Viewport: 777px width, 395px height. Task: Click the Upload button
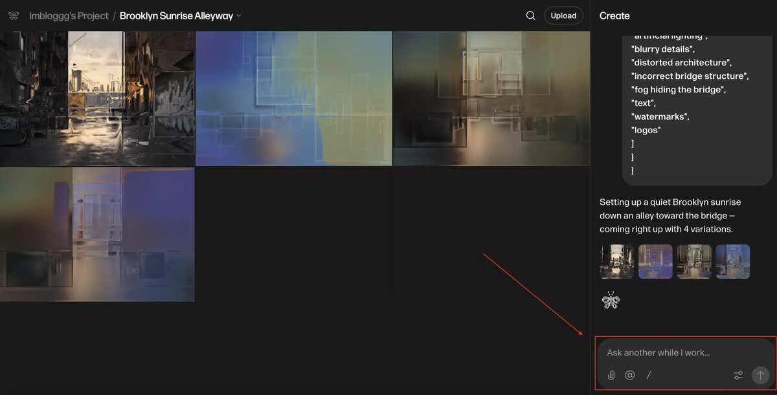563,16
